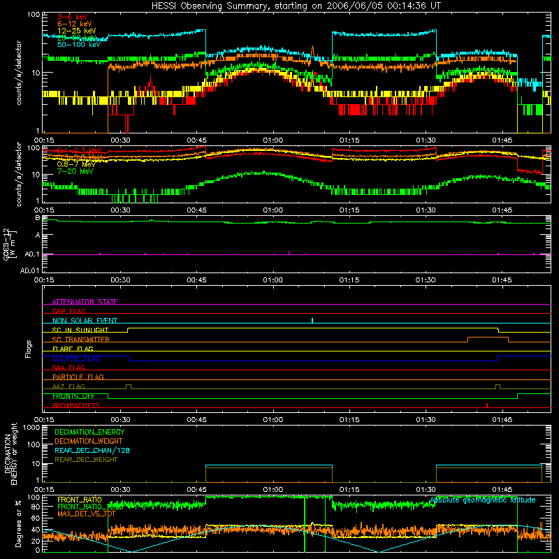Click the BAD_PACKETS flag label

[76, 405]
